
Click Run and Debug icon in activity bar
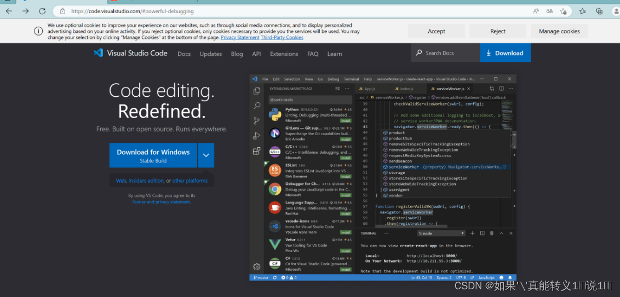257,136
